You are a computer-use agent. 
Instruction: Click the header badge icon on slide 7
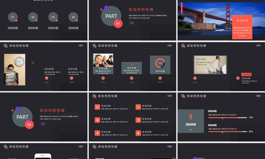183,46
